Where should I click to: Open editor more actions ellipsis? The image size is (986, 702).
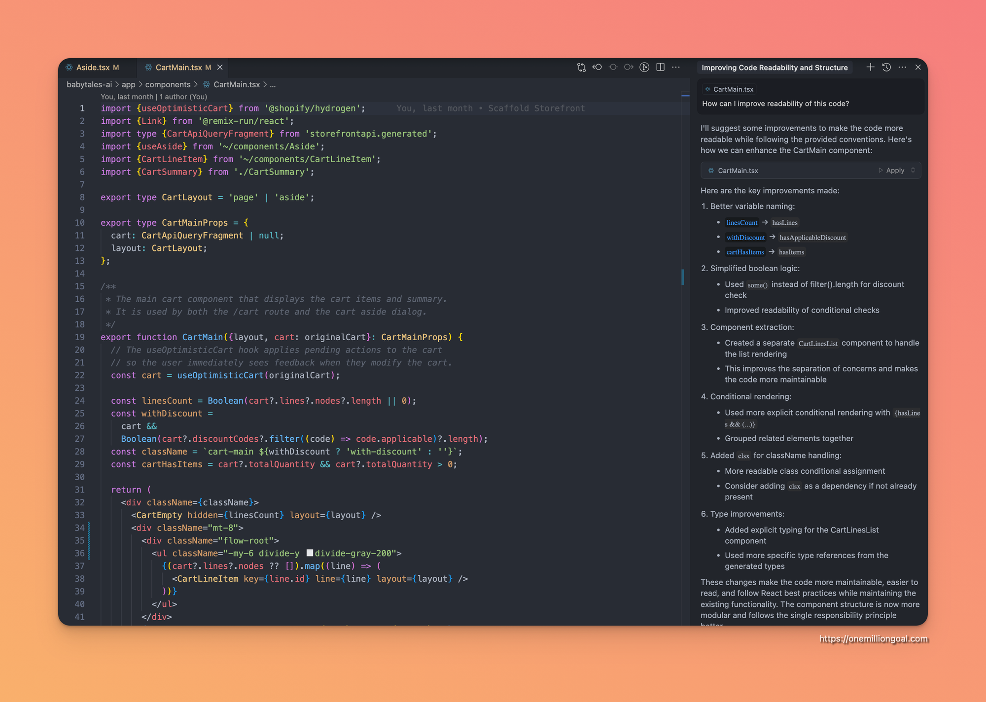[676, 68]
